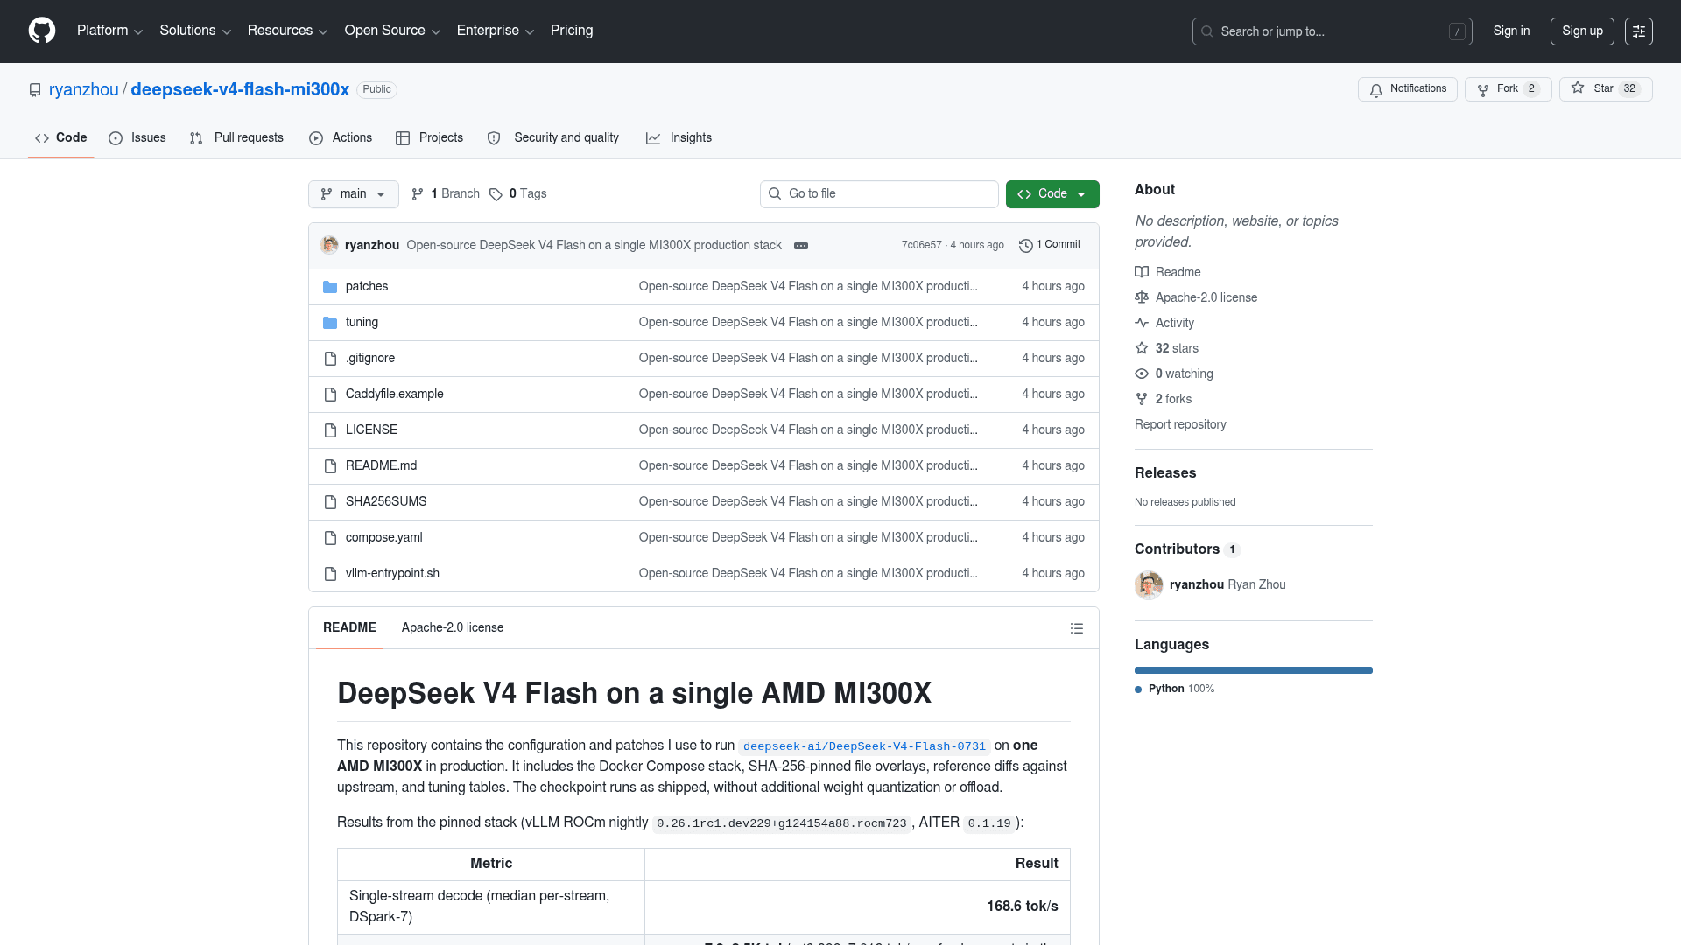Click ryanzhou's contributor avatar

1149,584
